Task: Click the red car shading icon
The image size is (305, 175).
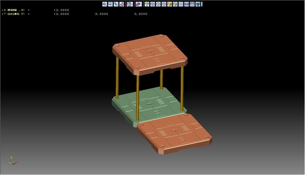Action: [138, 4]
